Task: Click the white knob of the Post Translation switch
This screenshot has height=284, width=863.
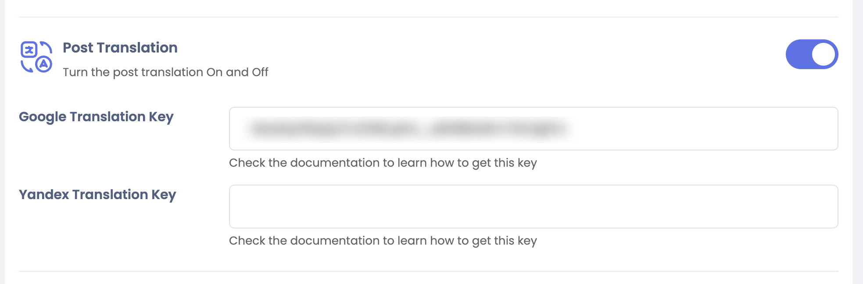Action: pyautogui.click(x=824, y=55)
